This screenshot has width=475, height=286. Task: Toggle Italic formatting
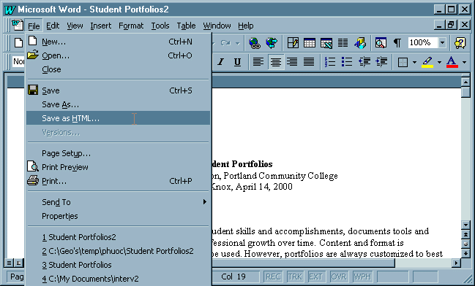(220, 62)
